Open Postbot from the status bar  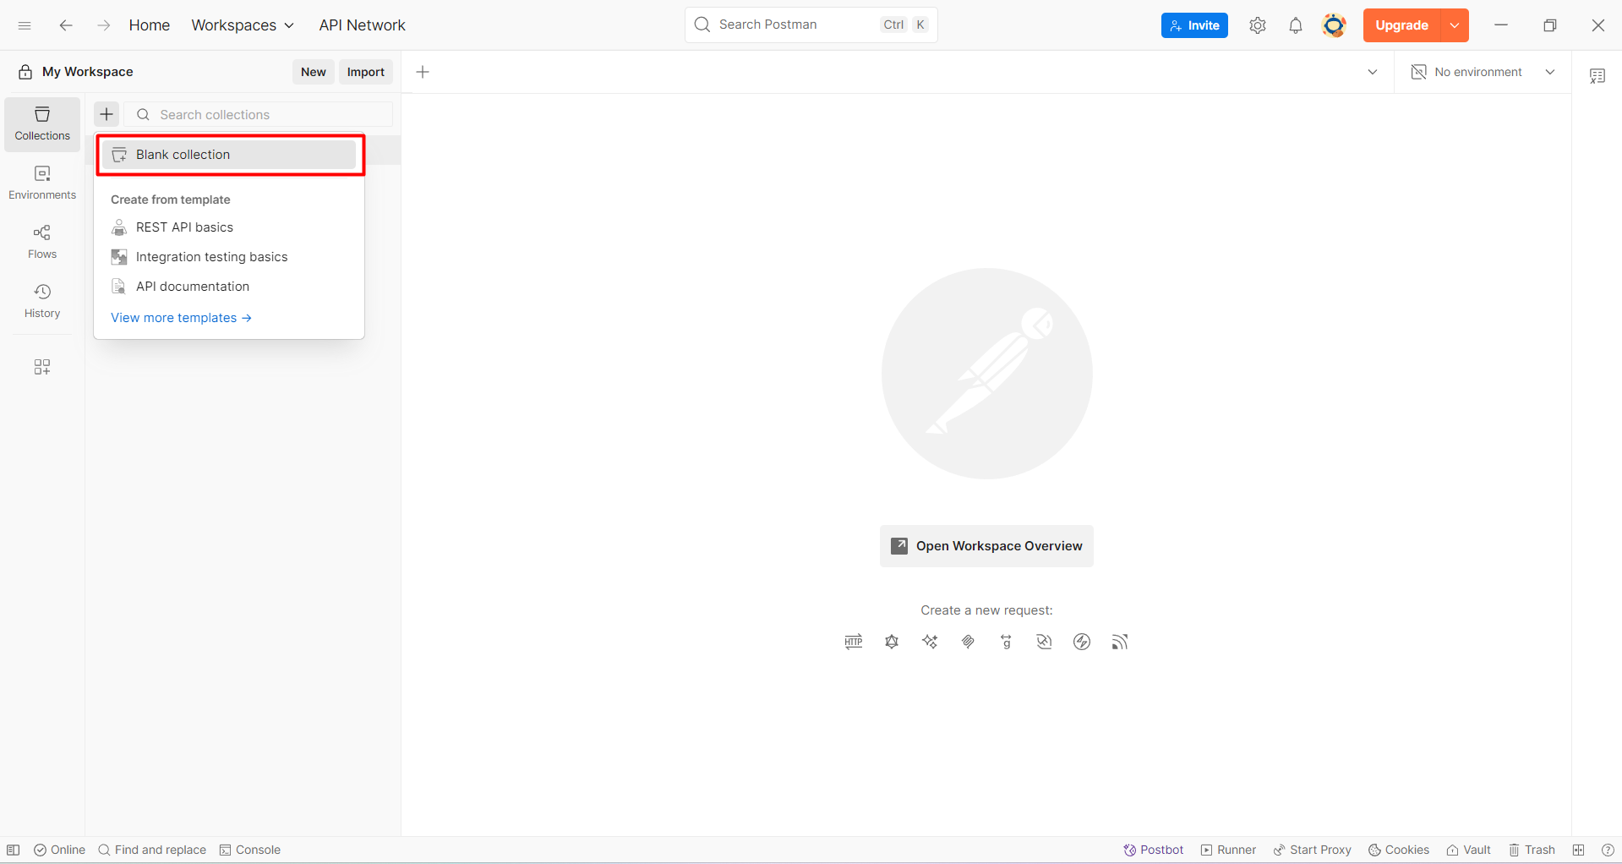point(1153,850)
